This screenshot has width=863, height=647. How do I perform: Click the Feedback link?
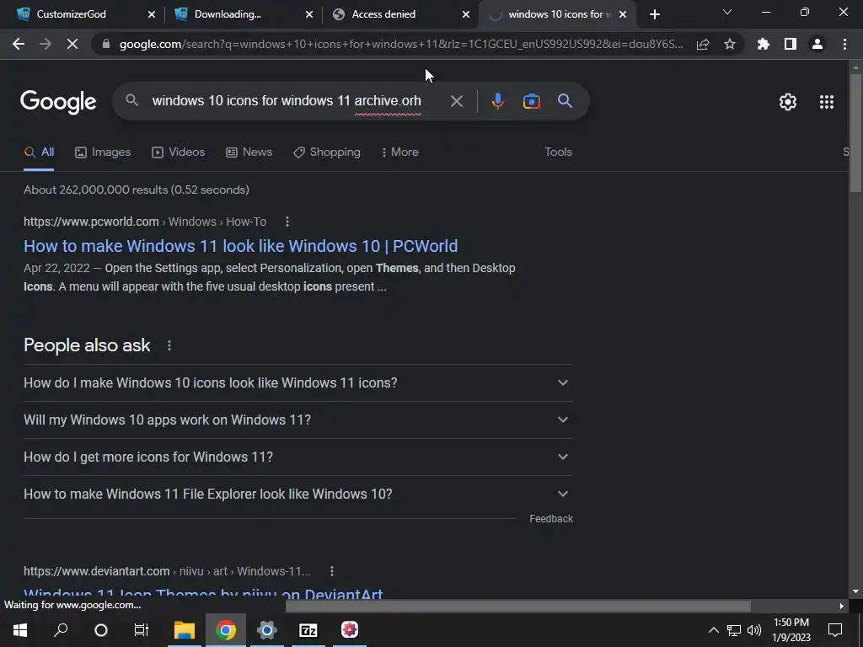point(551,519)
